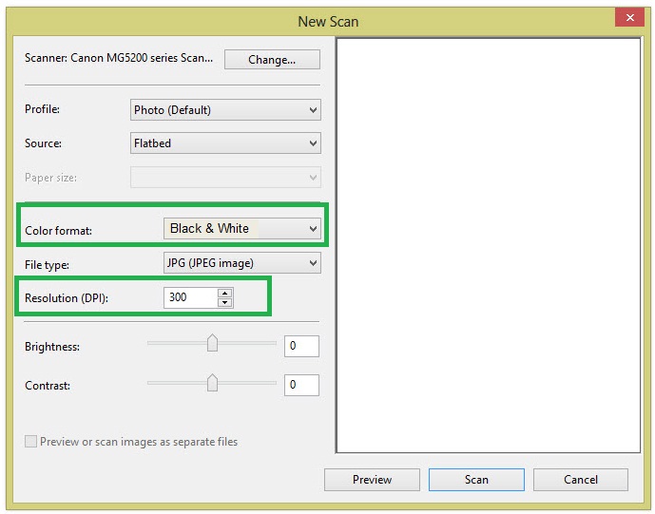This screenshot has width=655, height=514.
Task: Expand the Source dropdown set to Flatbed
Action: coord(225,144)
